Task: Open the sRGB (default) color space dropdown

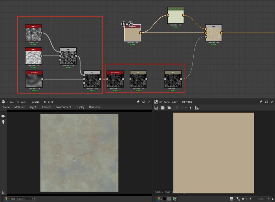Action: tap(22, 199)
